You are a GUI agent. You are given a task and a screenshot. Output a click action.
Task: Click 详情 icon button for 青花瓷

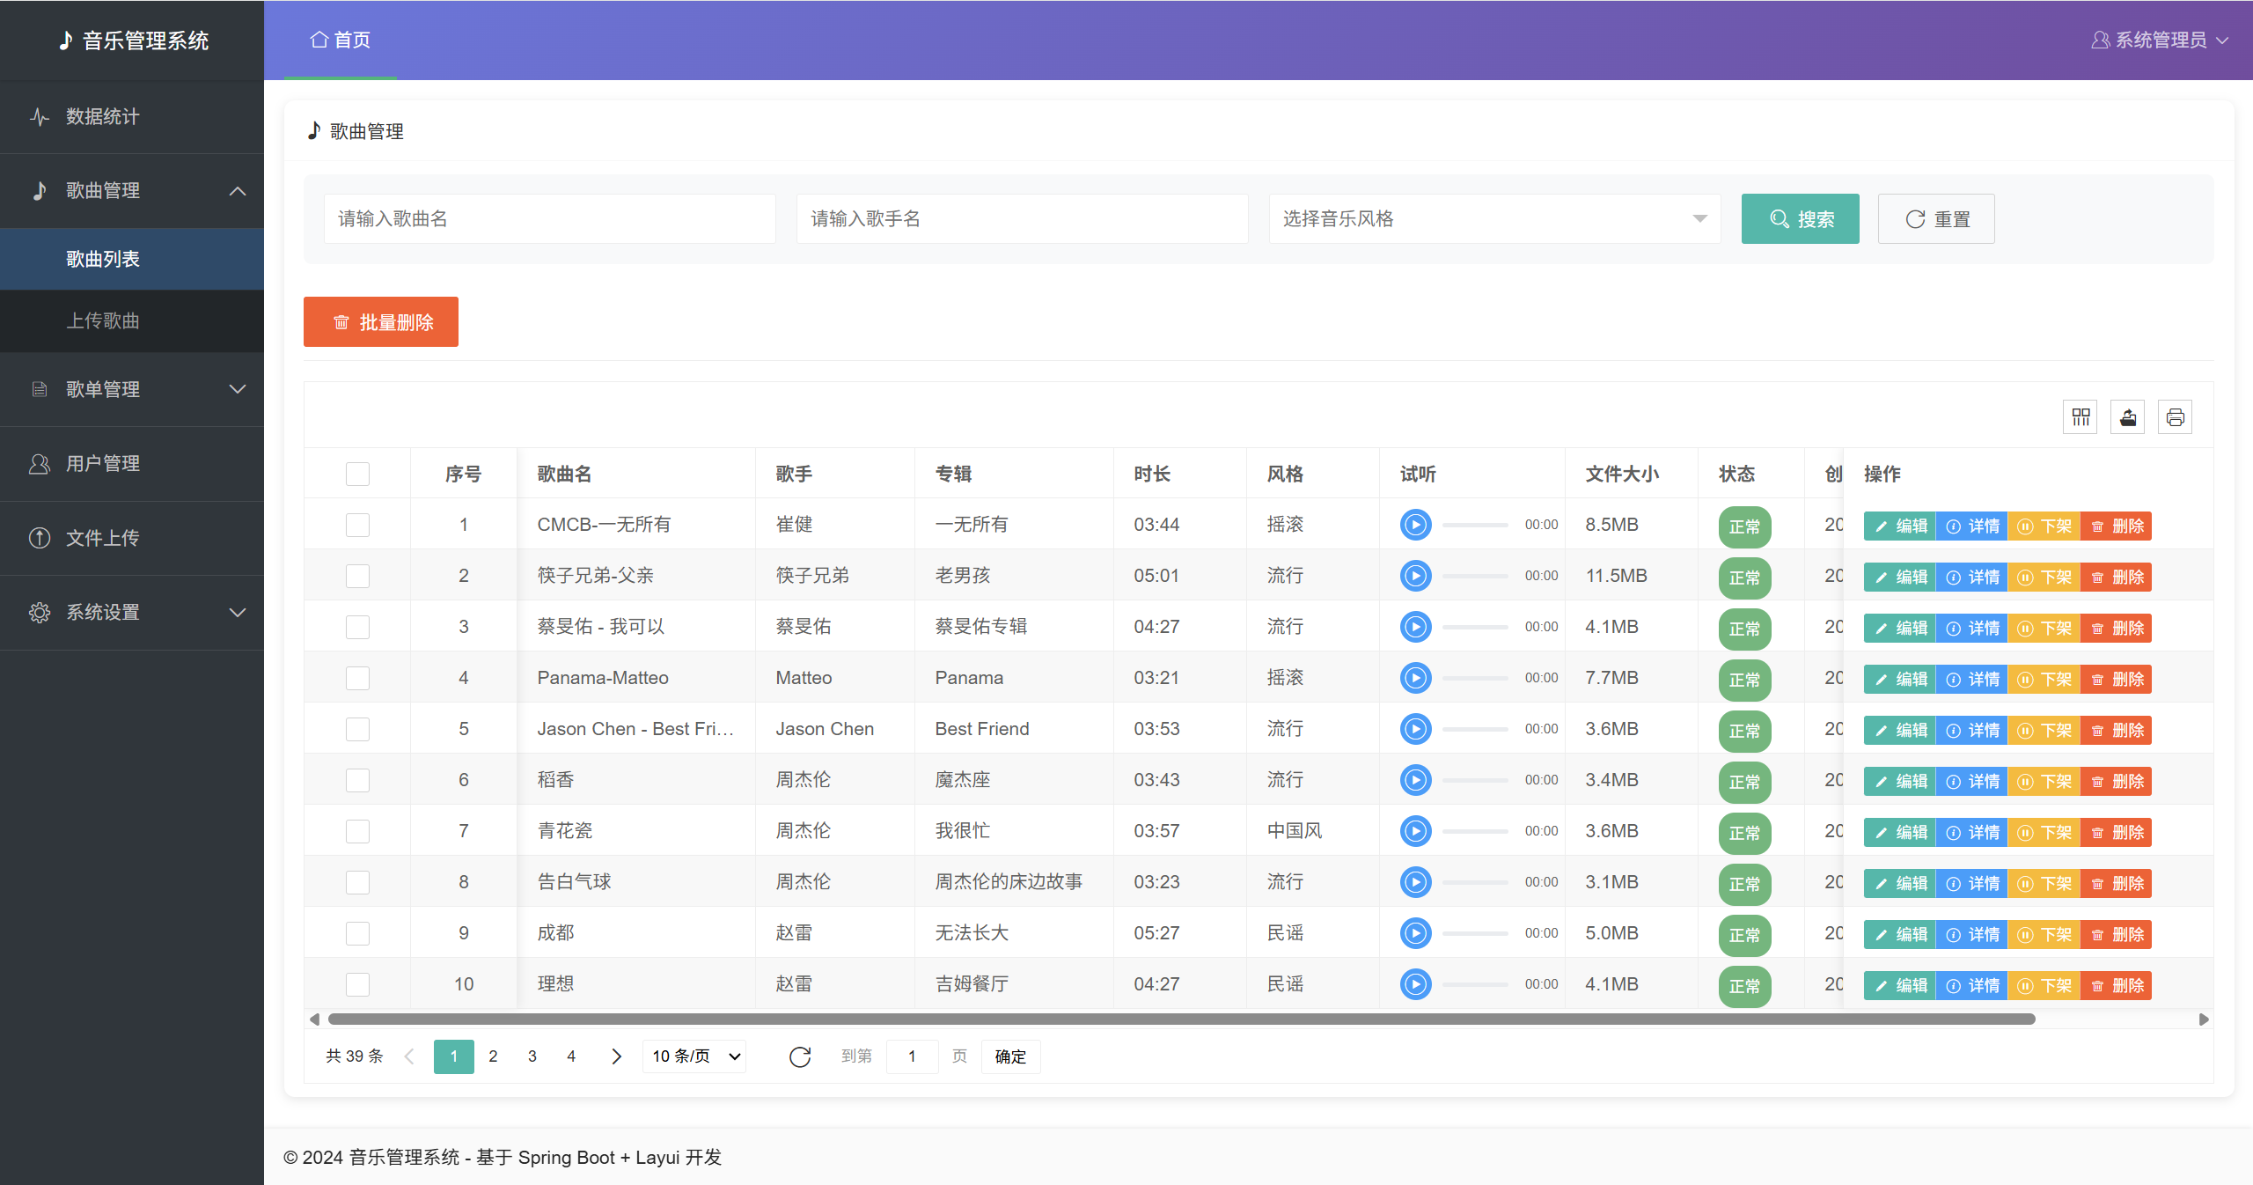pyautogui.click(x=1972, y=832)
